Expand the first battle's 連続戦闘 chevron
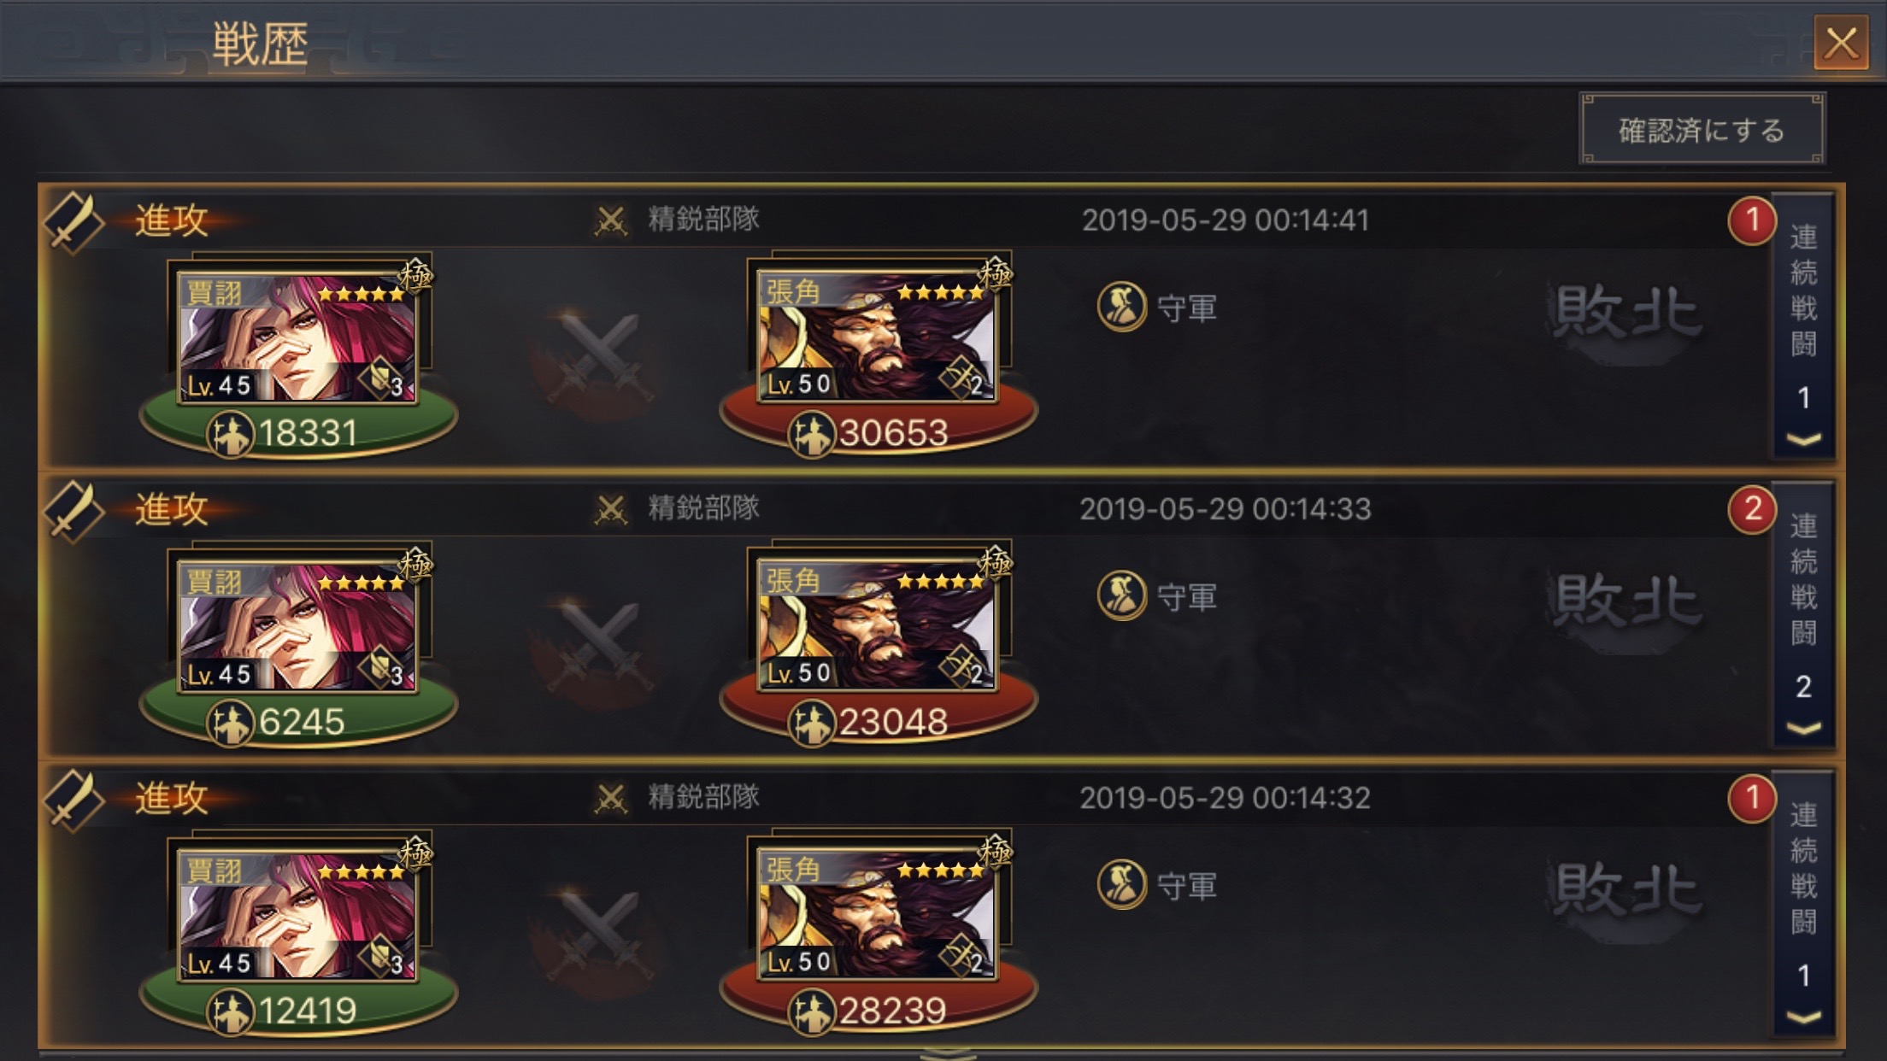The image size is (1887, 1061). [x=1803, y=440]
